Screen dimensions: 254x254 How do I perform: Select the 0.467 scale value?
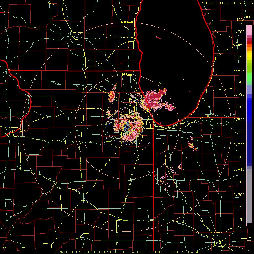click(x=239, y=157)
